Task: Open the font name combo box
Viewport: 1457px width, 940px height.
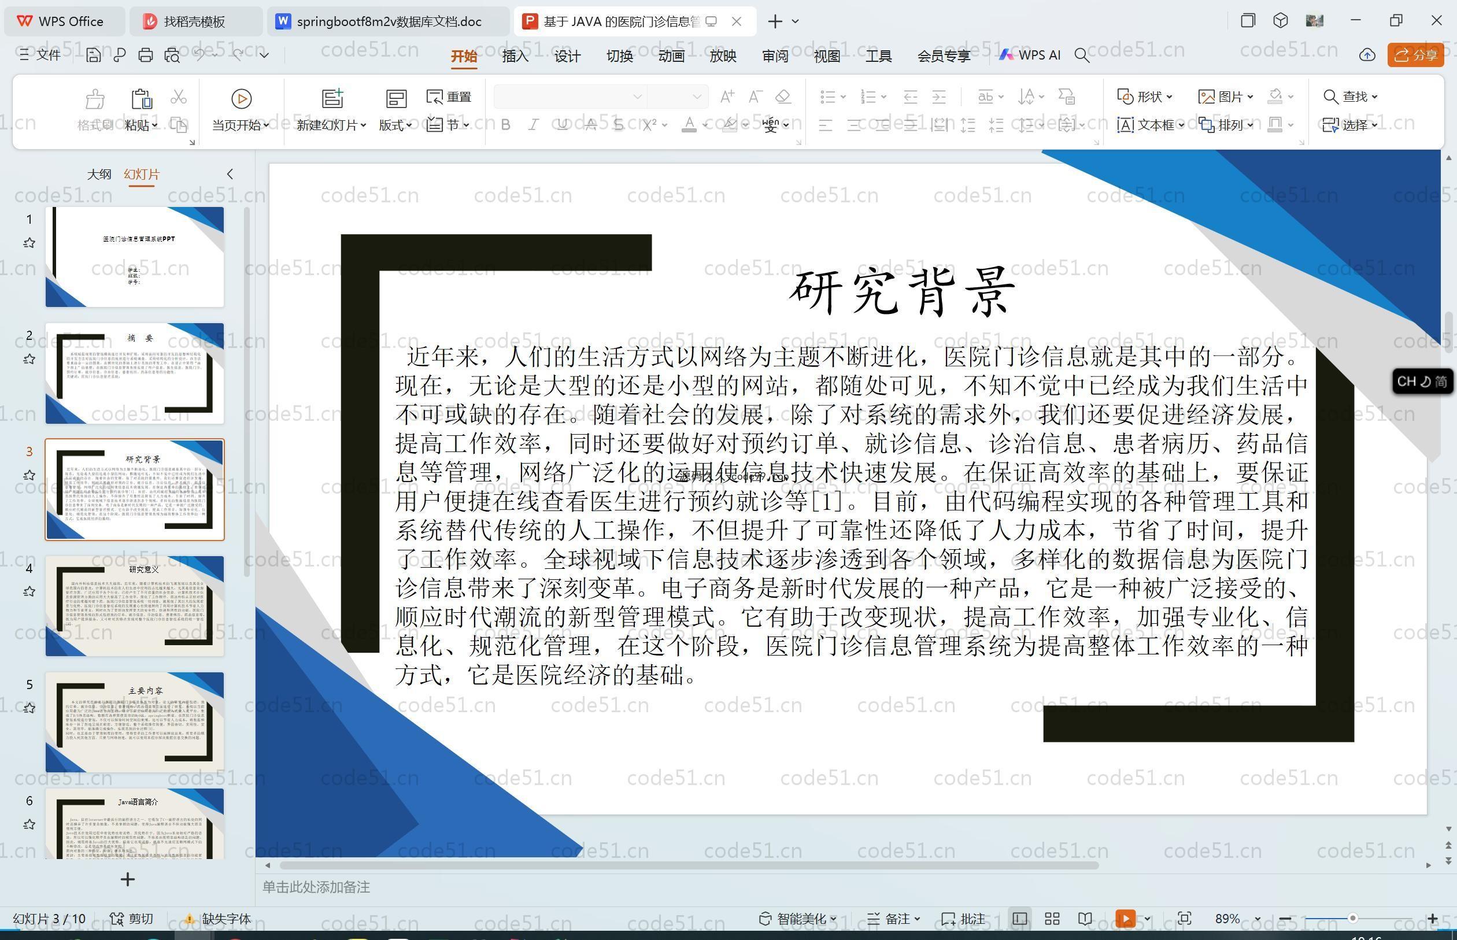Action: 570,97
